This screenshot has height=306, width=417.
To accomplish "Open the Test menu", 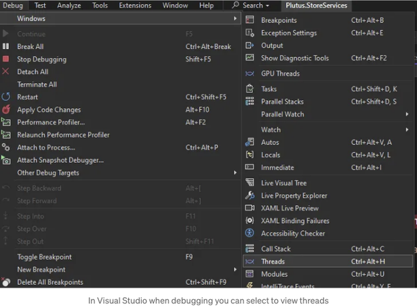I will [x=40, y=5].
